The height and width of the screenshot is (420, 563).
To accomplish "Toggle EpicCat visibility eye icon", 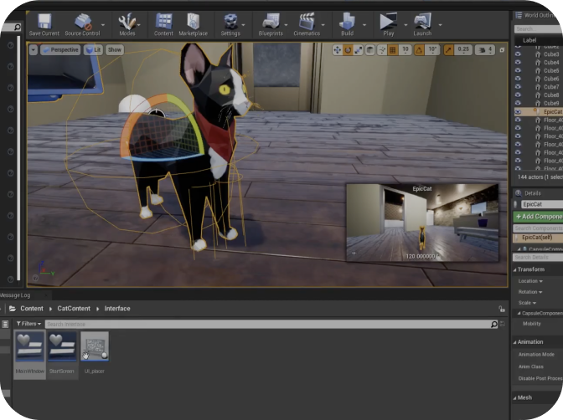I will pyautogui.click(x=518, y=111).
